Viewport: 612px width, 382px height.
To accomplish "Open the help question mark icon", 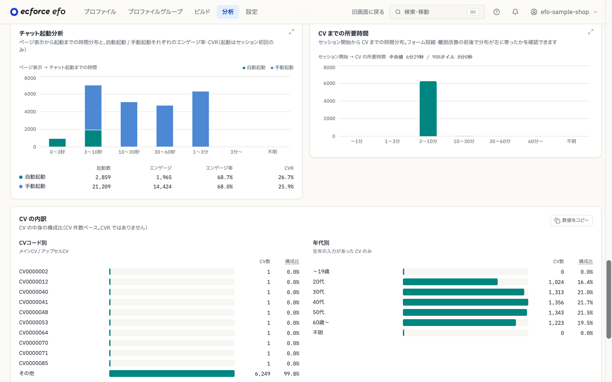I will pos(496,12).
